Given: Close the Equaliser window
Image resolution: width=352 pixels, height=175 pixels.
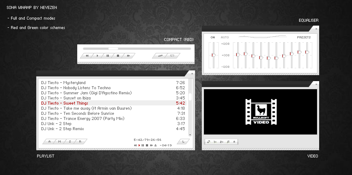Looking at the screenshot, I should tap(316, 29).
